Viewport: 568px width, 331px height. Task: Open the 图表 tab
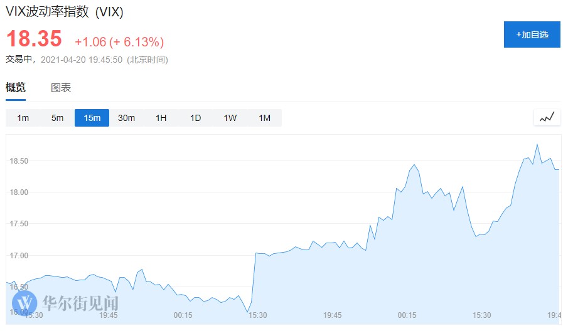61,88
